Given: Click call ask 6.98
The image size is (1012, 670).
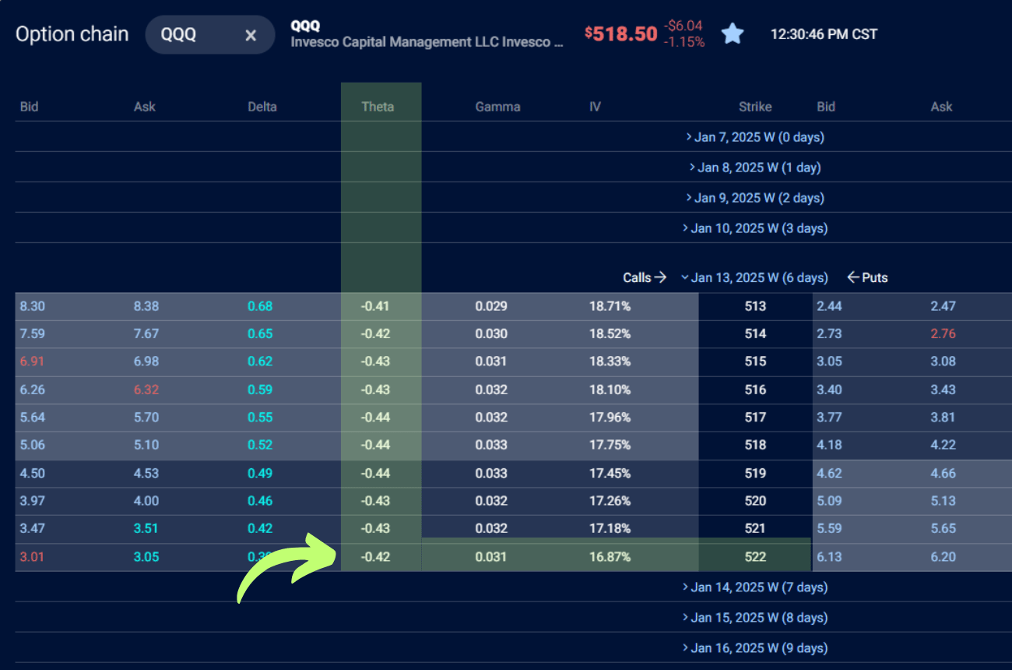Looking at the screenshot, I should click(146, 361).
